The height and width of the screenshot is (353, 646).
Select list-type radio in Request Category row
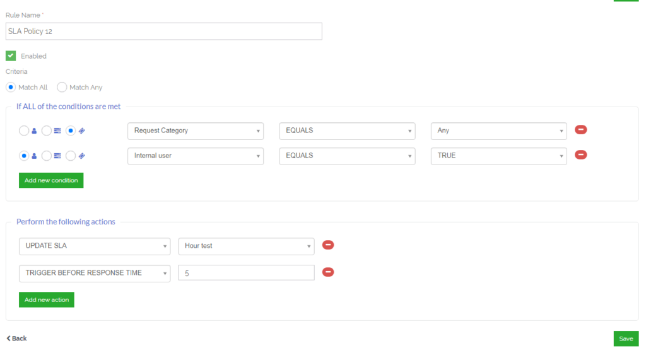[47, 131]
